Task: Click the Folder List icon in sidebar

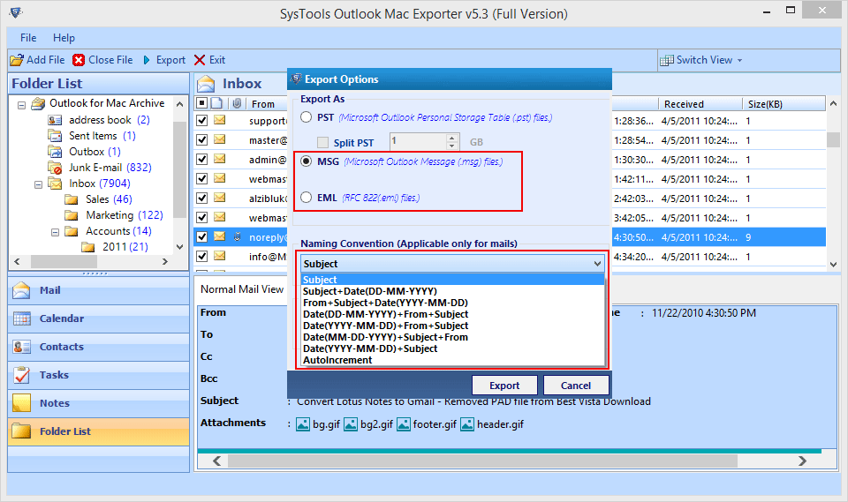Action: 21,431
